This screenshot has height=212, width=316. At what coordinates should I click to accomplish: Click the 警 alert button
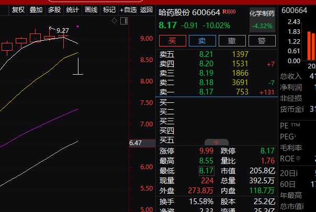(262, 41)
